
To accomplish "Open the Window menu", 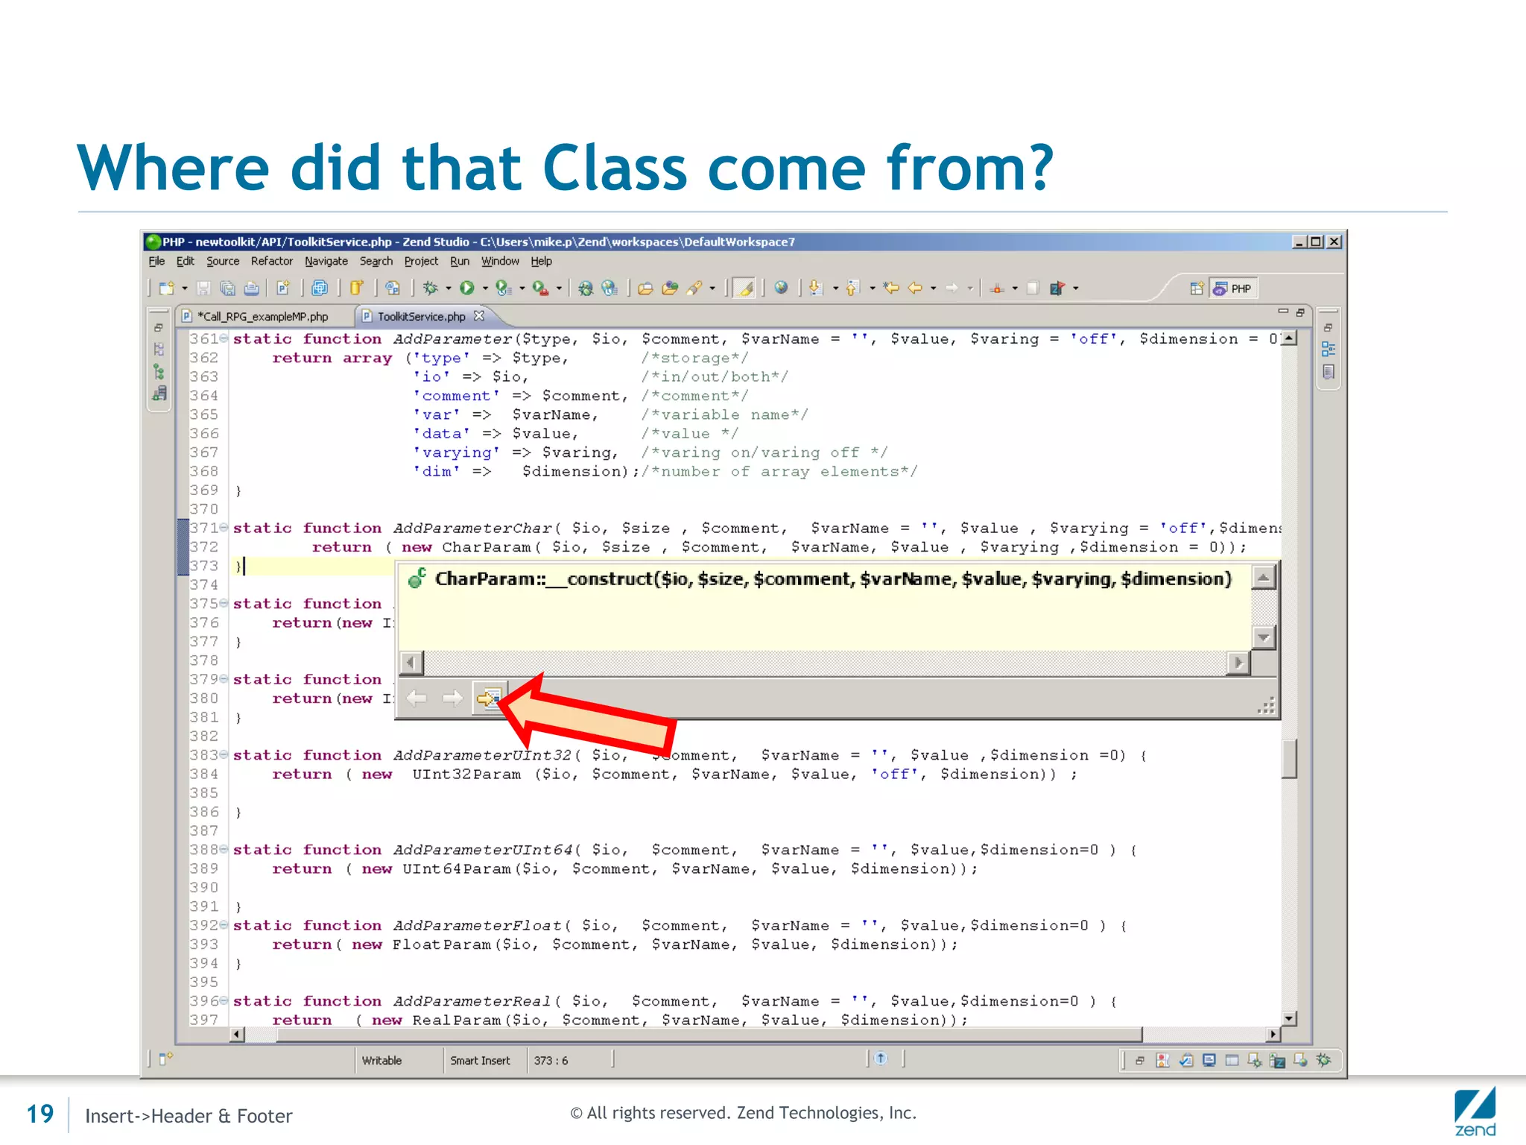I will (500, 262).
